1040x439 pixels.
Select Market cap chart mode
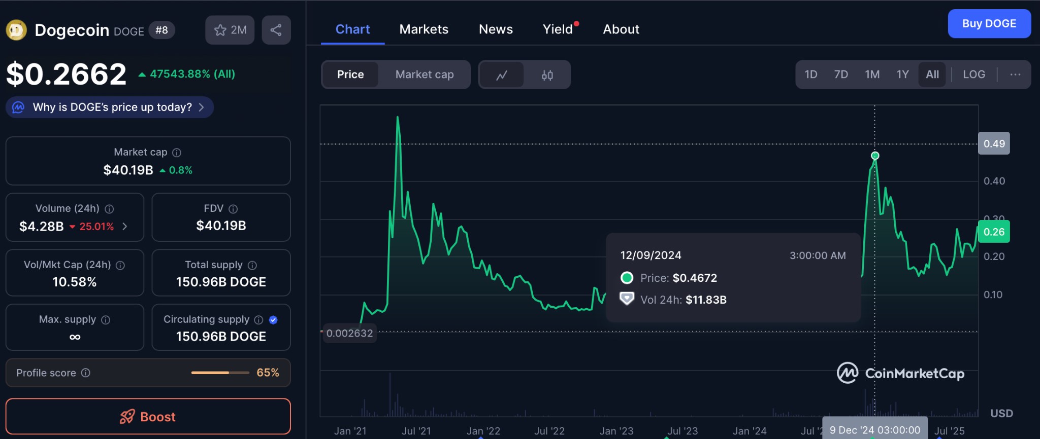(x=424, y=75)
